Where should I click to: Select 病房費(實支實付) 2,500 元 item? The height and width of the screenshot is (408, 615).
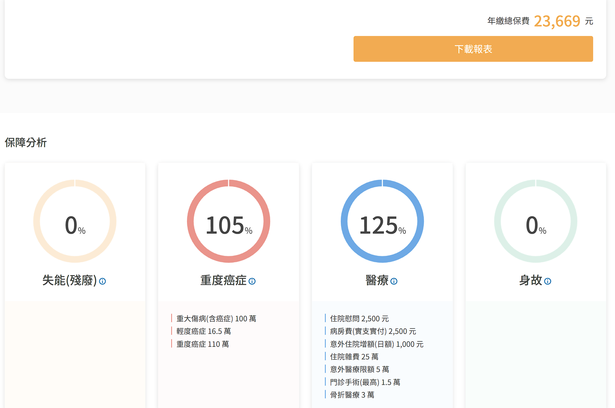click(x=373, y=331)
